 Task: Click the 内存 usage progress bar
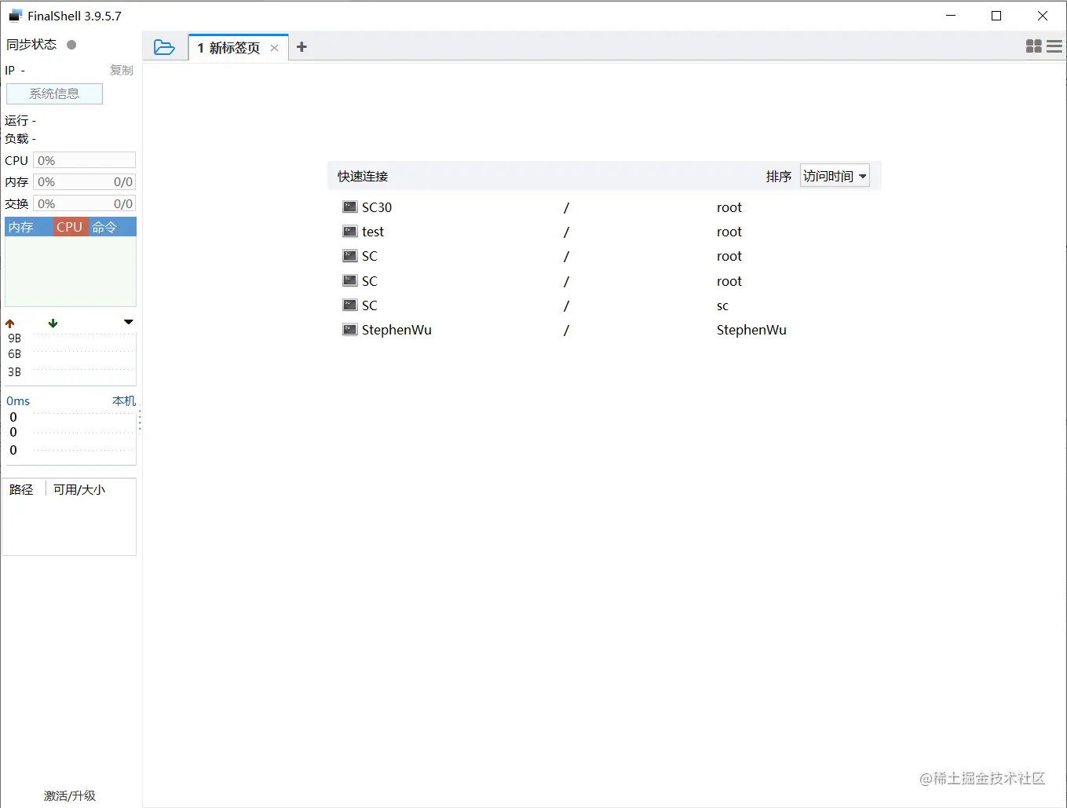pyautogui.click(x=84, y=181)
